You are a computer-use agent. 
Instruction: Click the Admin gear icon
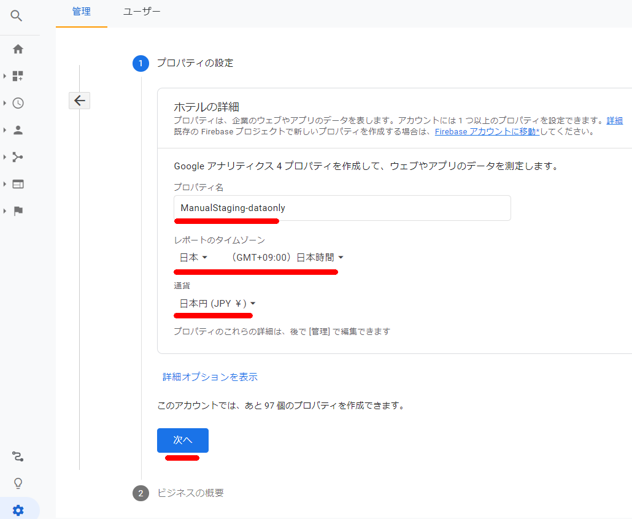[18, 510]
